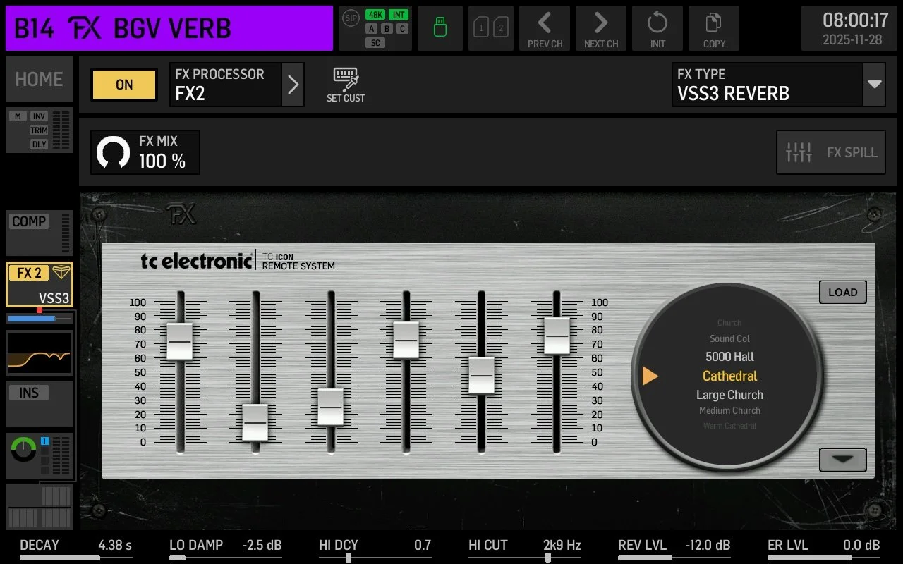This screenshot has height=564, width=903.
Task: Select the Large Church preset
Action: pyautogui.click(x=729, y=395)
